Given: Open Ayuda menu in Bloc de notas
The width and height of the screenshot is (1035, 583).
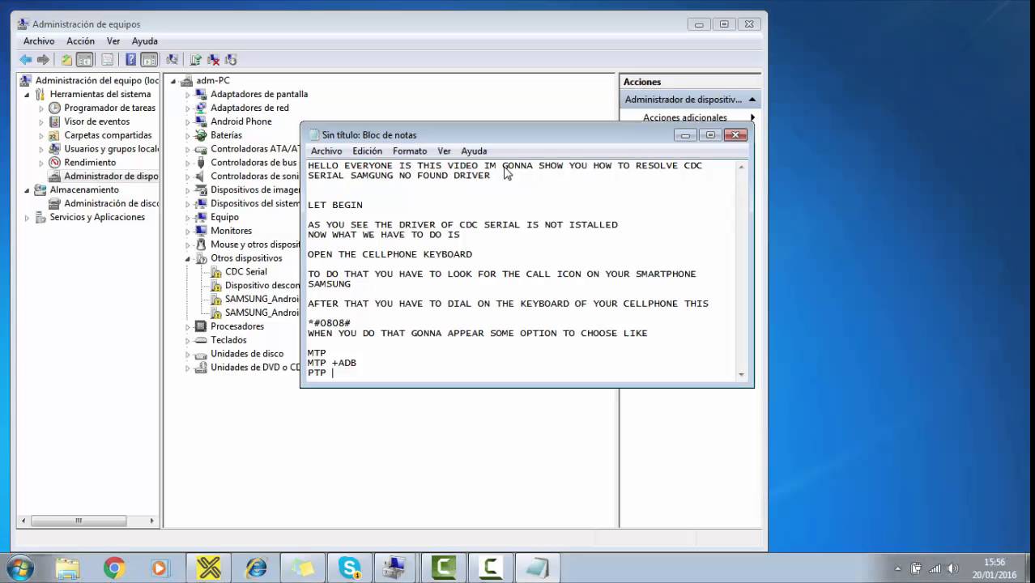Looking at the screenshot, I should (474, 151).
